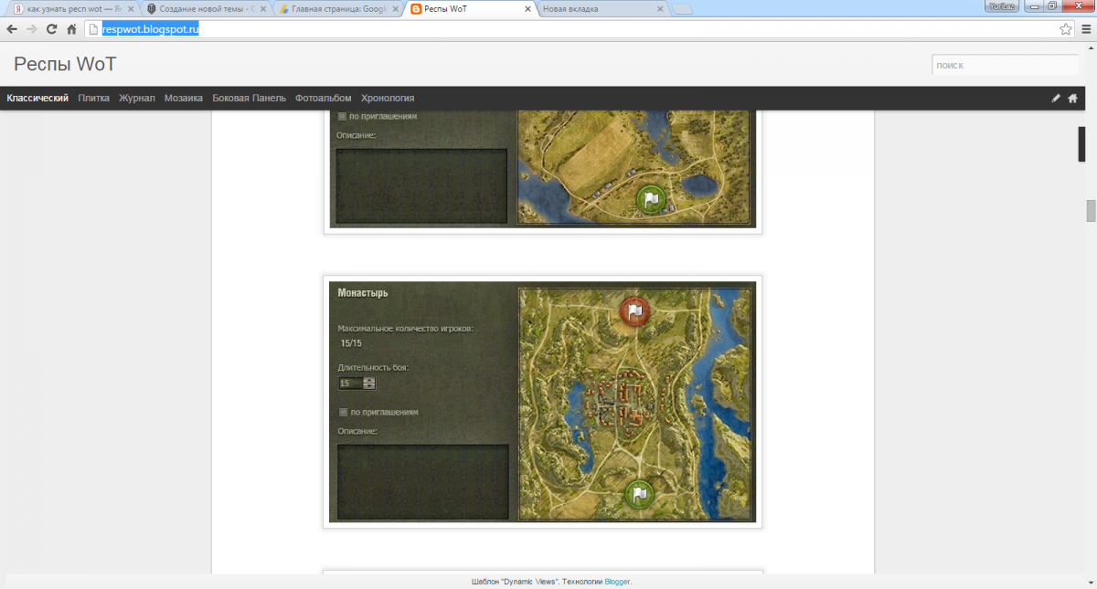The width and height of the screenshot is (1097, 589).
Task: Open the Blogger link in footer
Action: point(617,582)
